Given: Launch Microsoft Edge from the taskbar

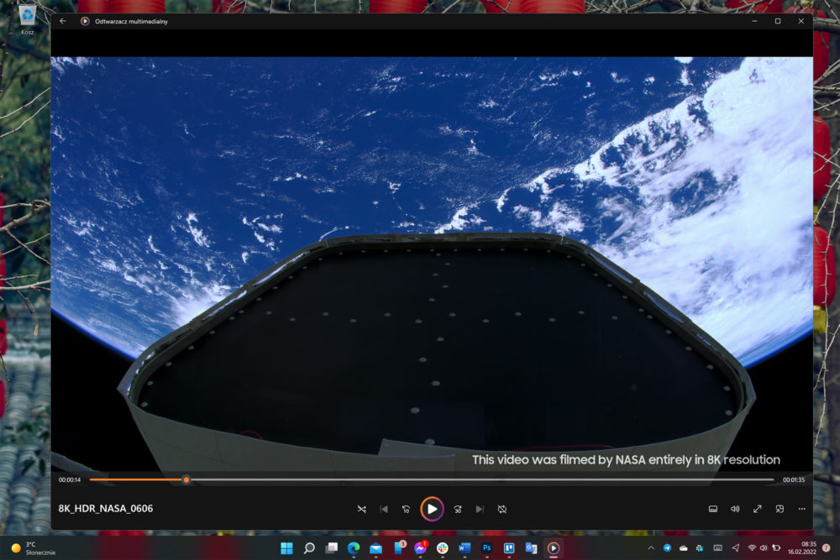Looking at the screenshot, I should click(354, 547).
